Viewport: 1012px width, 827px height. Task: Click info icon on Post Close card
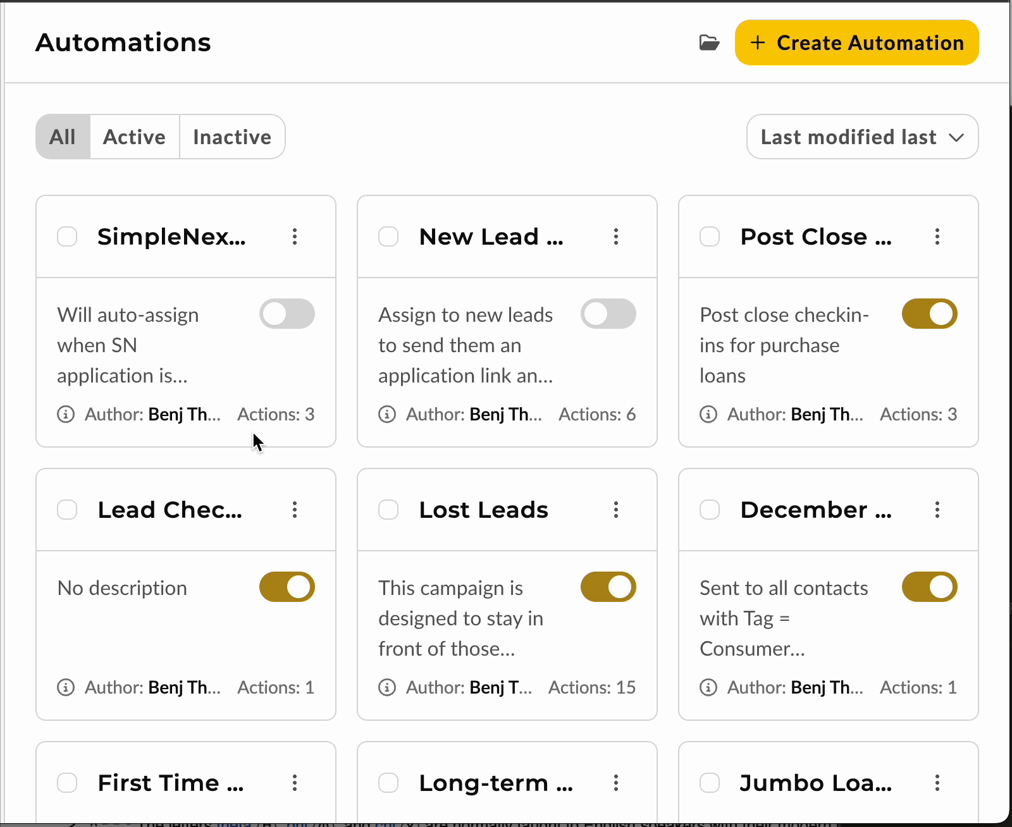click(708, 414)
